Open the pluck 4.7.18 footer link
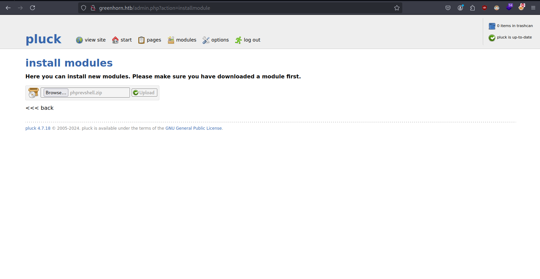 [38, 128]
